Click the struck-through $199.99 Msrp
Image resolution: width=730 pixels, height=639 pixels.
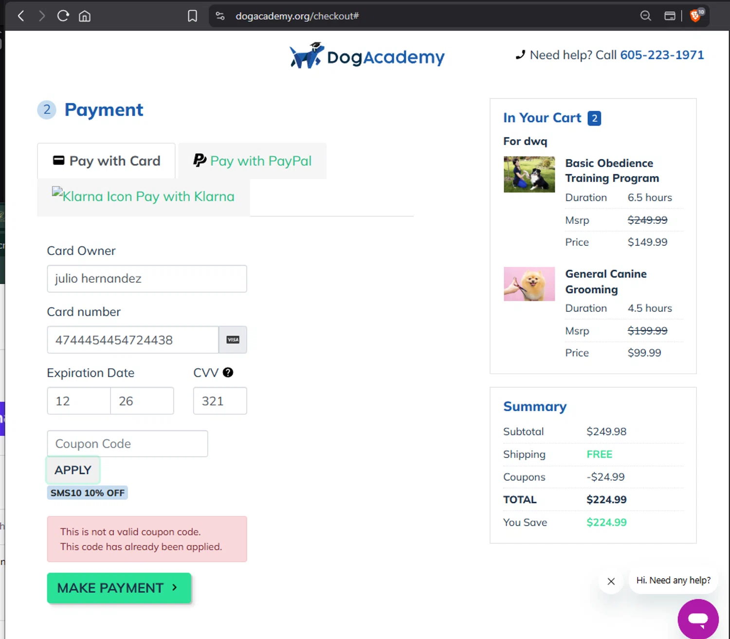pos(647,331)
